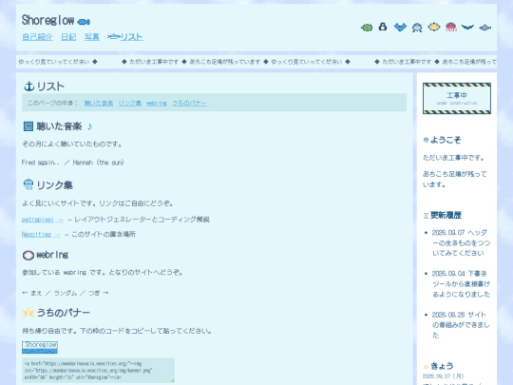Viewport: 513px width, 385px height.
Task: Click the anchor icon beside リスト heading
Action: pos(29,87)
